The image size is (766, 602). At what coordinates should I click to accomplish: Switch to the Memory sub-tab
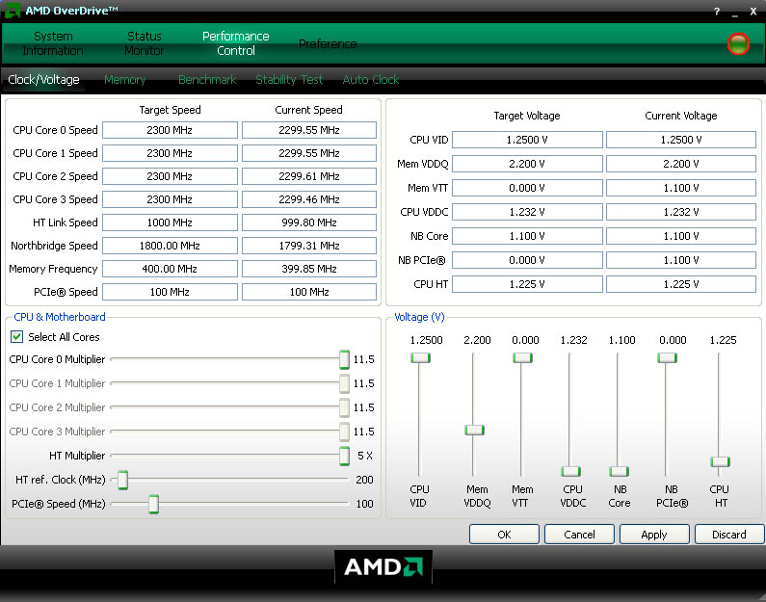pyautogui.click(x=124, y=80)
